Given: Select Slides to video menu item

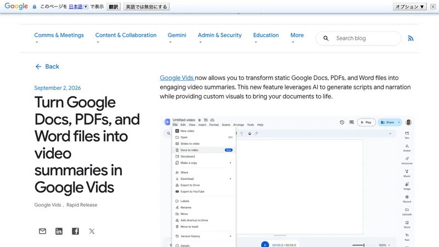Looking at the screenshot, I should click(204, 144).
